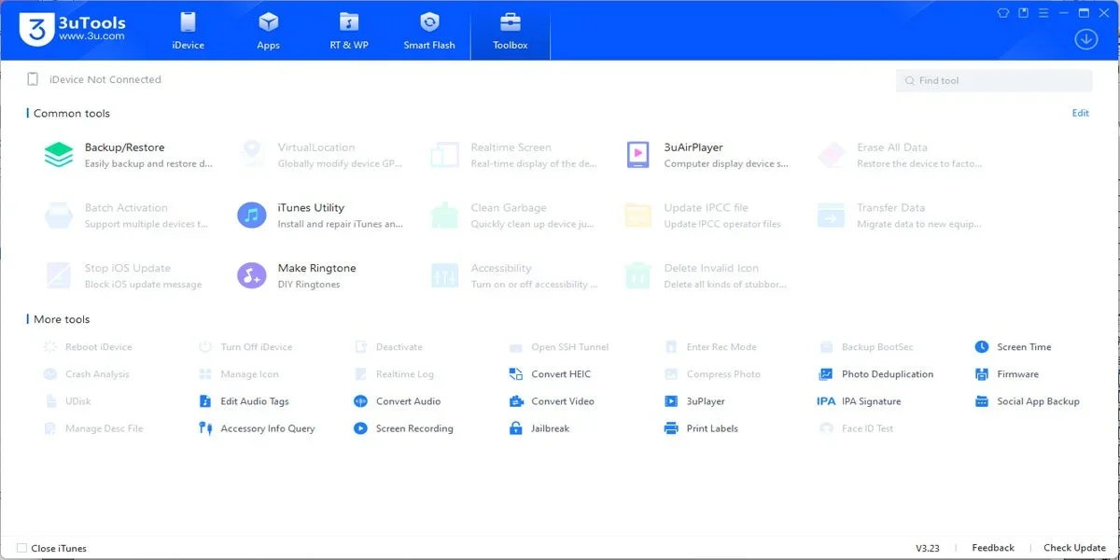The width and height of the screenshot is (1120, 560).
Task: Open Print Labels tool
Action: point(700,428)
